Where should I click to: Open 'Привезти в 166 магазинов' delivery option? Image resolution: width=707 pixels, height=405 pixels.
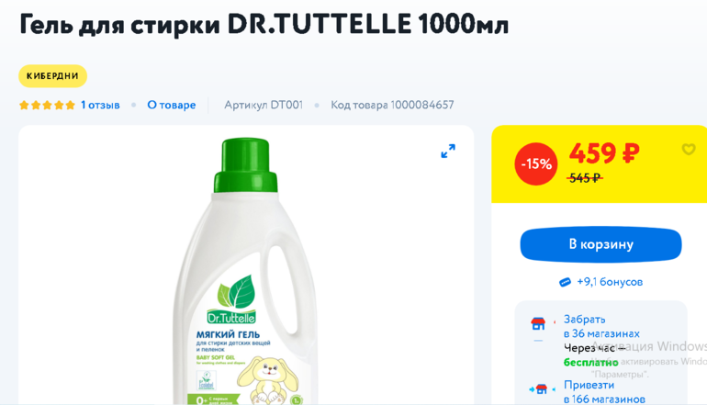point(604,392)
